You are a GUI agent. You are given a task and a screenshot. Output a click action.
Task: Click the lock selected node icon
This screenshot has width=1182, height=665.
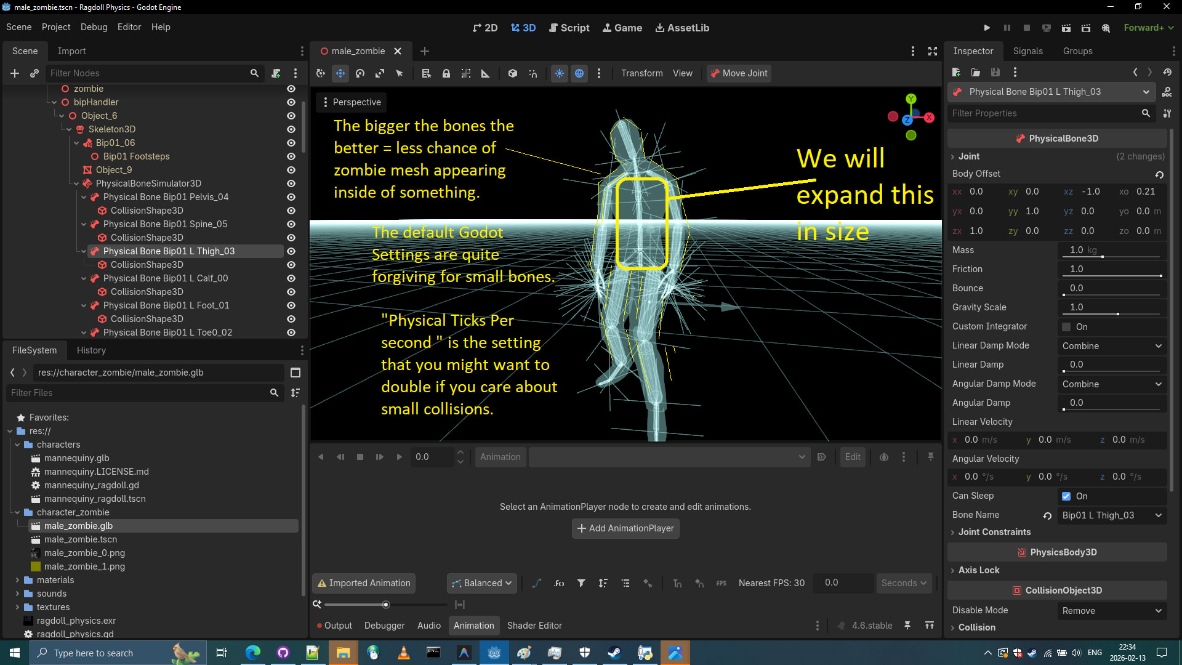pyautogui.click(x=446, y=73)
